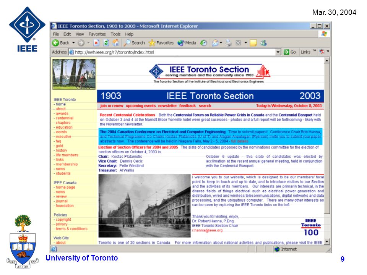The image size is (367, 275).
Task: Open the Mail button dropdown arrow
Action: tap(221, 43)
